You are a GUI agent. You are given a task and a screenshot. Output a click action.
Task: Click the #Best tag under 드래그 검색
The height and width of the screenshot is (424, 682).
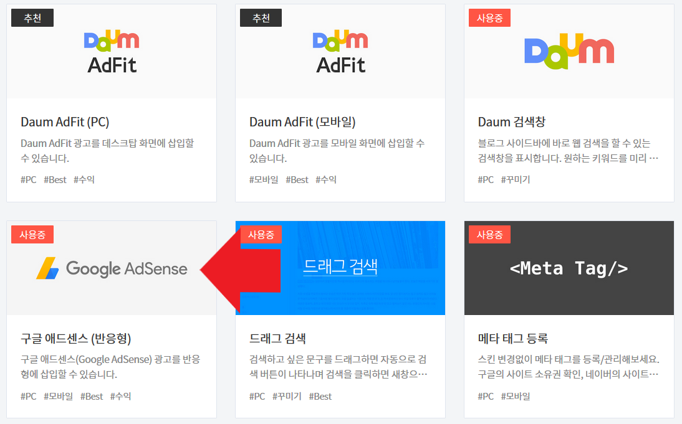[x=320, y=396]
